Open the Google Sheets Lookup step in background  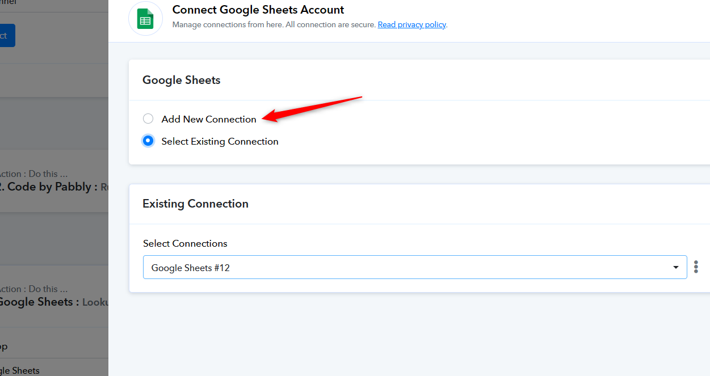54,296
